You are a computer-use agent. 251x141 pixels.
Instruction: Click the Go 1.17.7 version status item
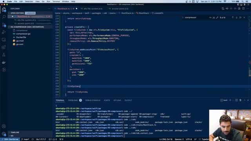[41, 139]
